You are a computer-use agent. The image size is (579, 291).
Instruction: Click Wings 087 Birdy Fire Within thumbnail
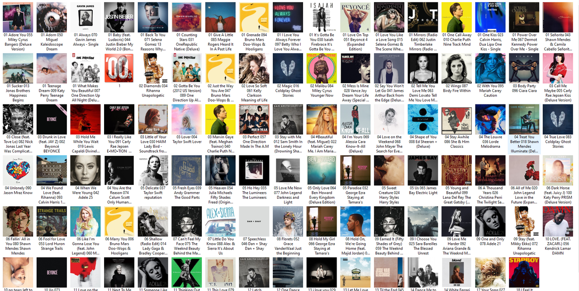click(x=457, y=68)
